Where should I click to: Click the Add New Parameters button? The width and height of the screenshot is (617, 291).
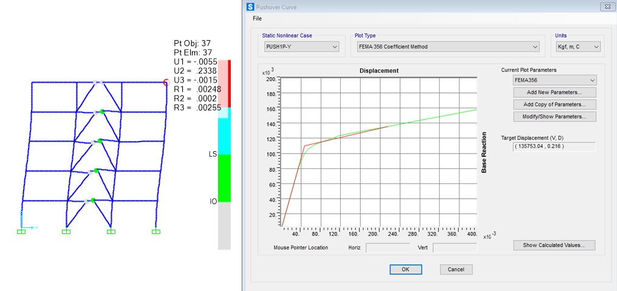[554, 92]
